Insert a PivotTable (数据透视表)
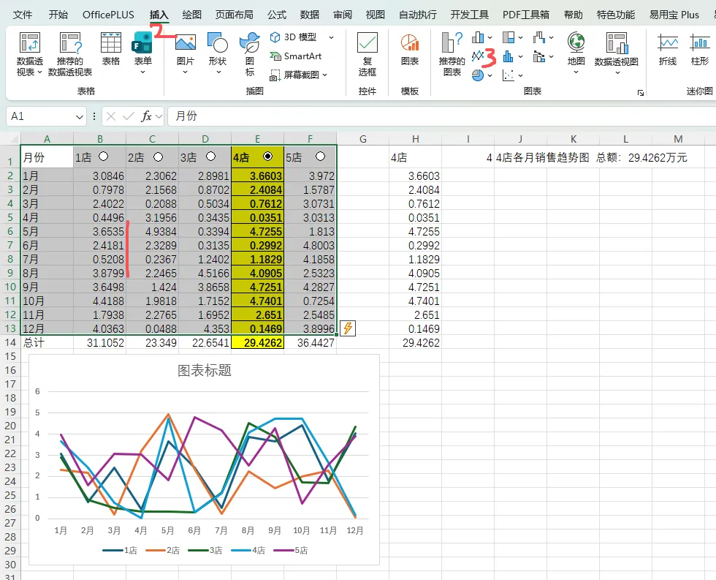This screenshot has height=580, width=716. (30, 54)
